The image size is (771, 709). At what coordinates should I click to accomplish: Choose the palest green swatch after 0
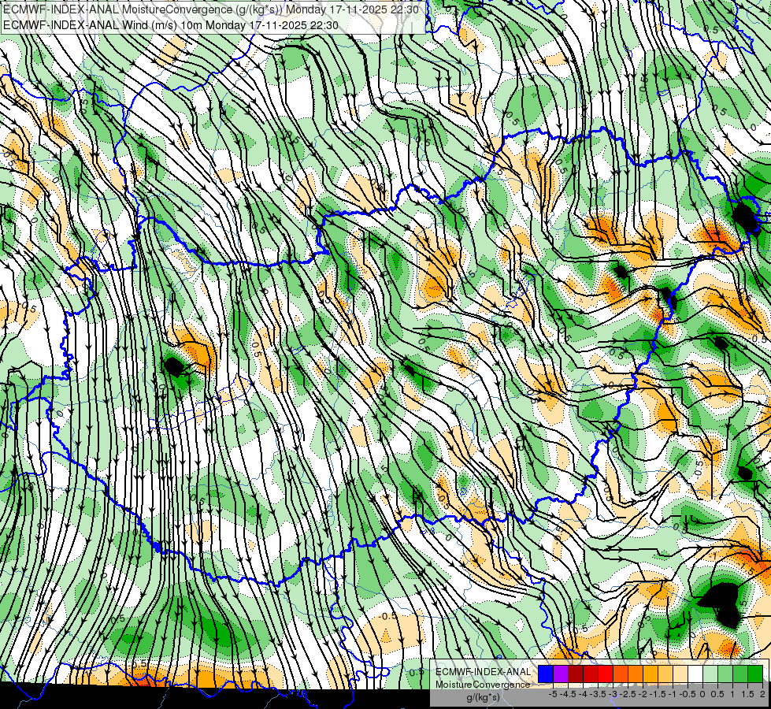[x=710, y=674]
